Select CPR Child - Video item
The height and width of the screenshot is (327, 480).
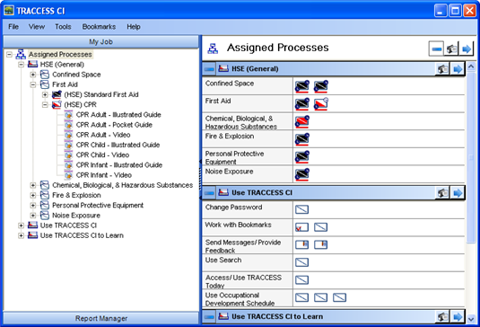pyautogui.click(x=102, y=155)
